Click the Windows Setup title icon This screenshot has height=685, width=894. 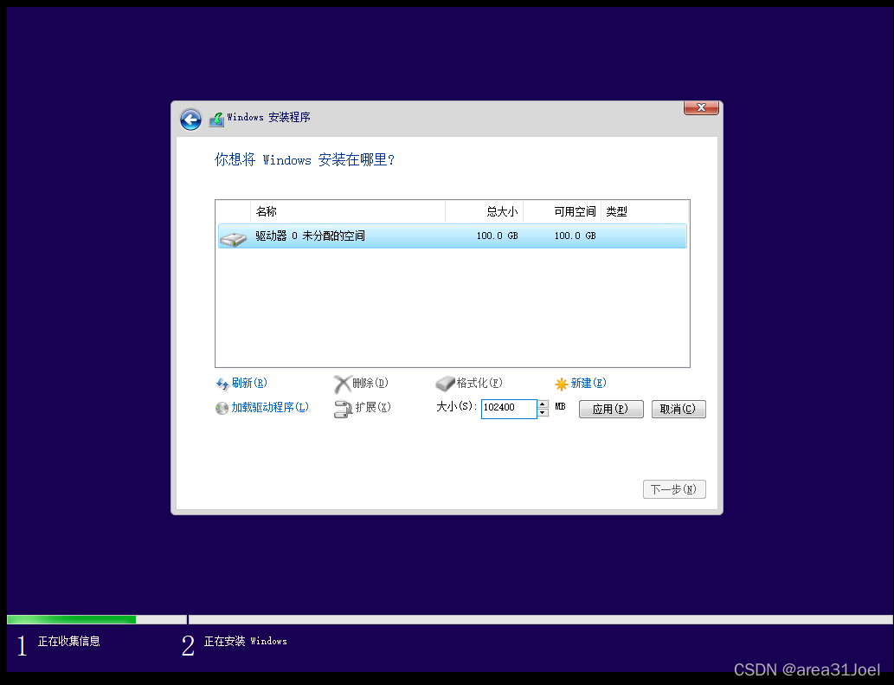tap(216, 120)
